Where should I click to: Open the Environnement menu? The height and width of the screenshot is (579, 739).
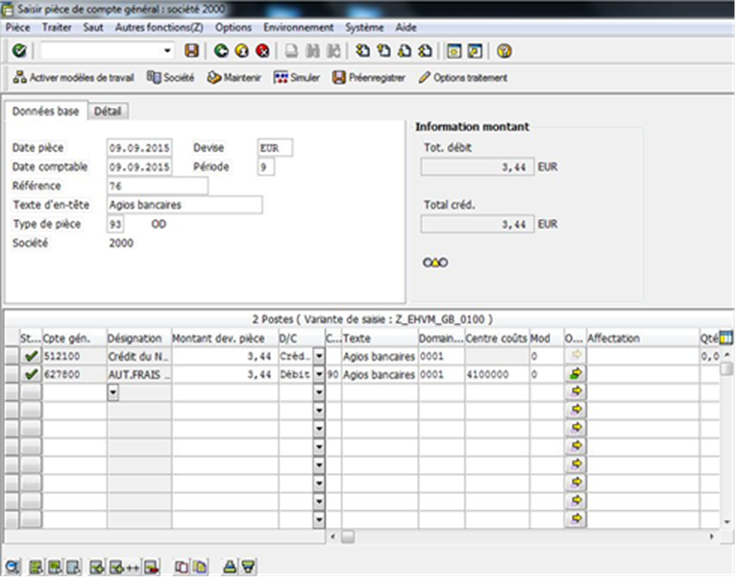pyautogui.click(x=298, y=27)
